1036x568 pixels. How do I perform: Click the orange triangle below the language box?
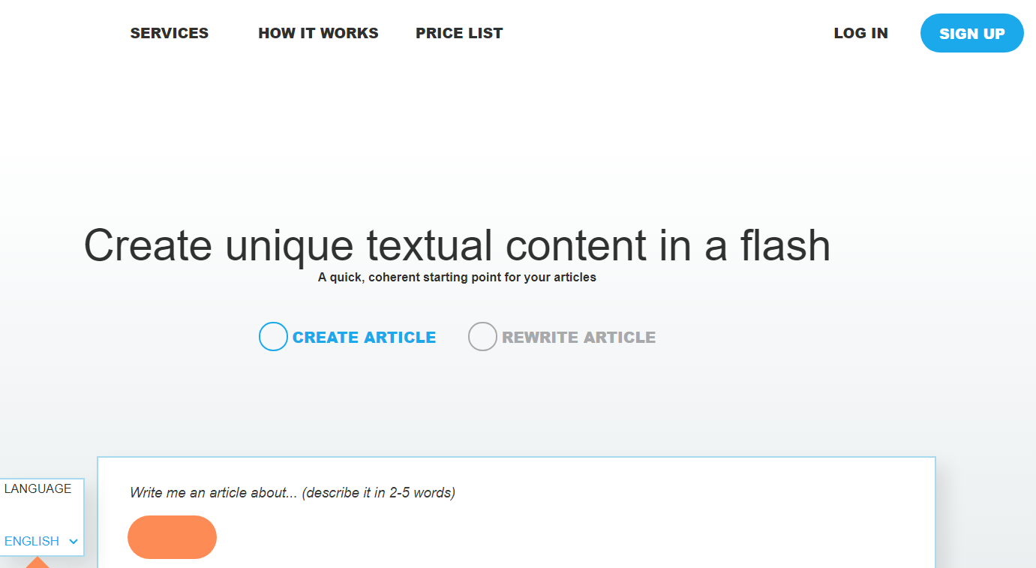coord(37,563)
